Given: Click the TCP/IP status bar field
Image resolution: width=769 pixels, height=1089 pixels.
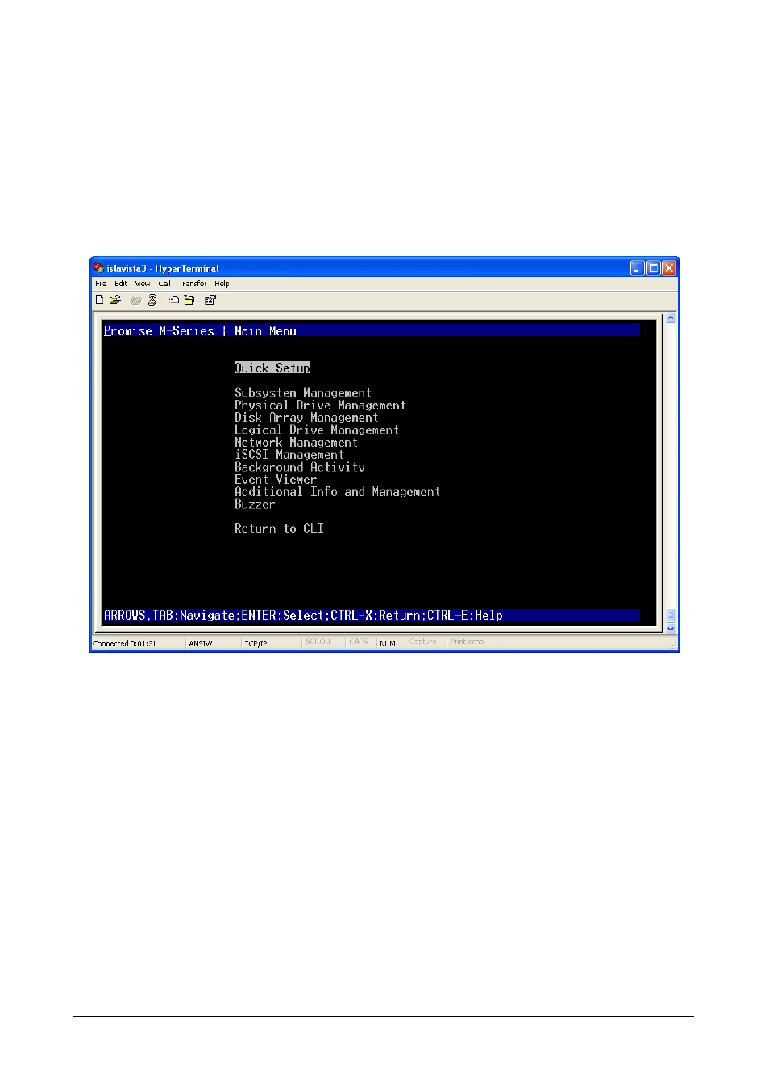Looking at the screenshot, I should 256,643.
